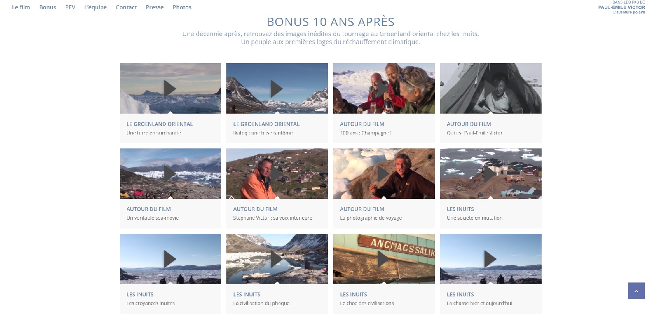Play 'La civilisation du phoque' video
Image resolution: width=662 pixels, height=316 pixels.
tap(277, 259)
